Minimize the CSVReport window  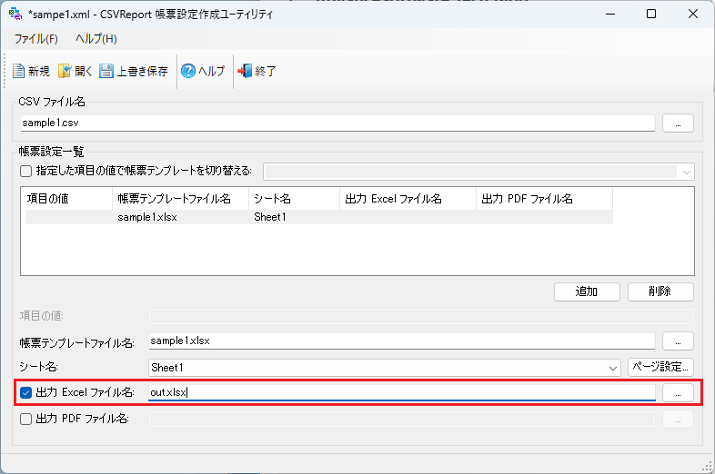(610, 15)
